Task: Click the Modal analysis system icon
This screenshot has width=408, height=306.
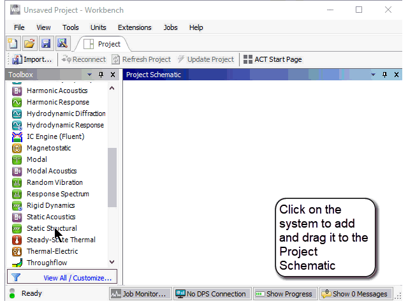Action: [17, 159]
